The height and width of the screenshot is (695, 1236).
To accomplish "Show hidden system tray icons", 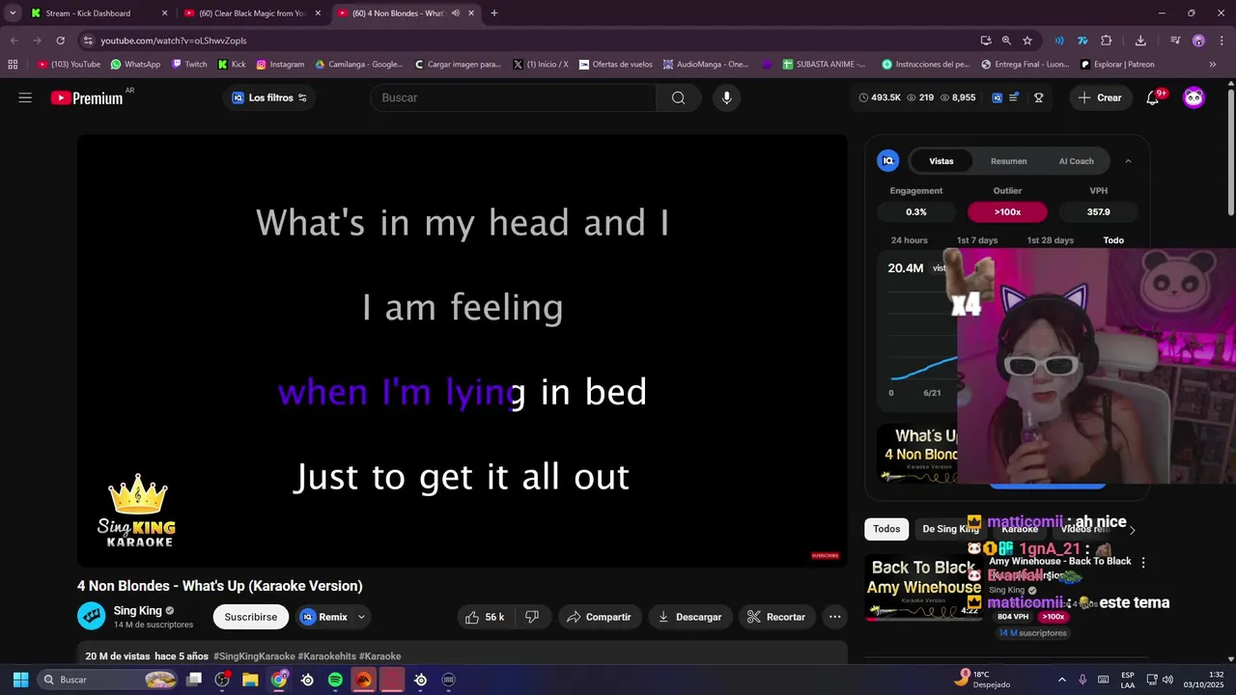I will pos(1061,680).
